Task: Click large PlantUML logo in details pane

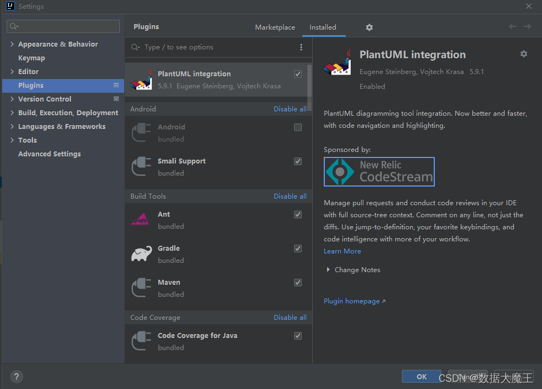Action: coord(338,62)
